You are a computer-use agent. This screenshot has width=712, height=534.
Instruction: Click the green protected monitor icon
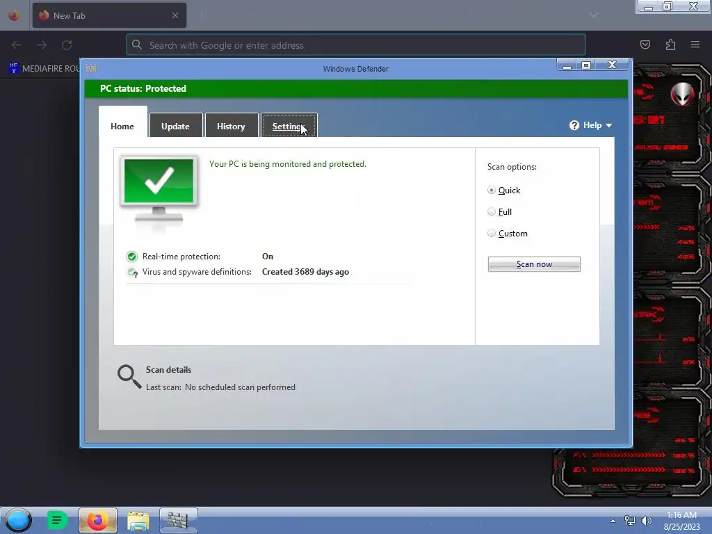[x=159, y=190]
